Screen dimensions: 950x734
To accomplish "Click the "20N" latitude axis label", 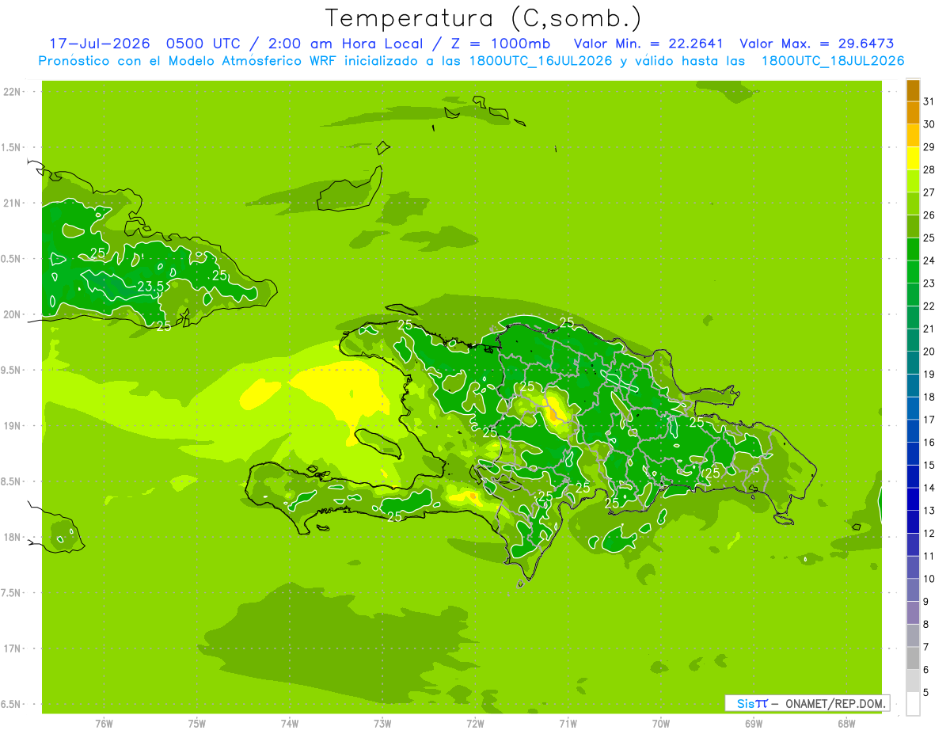I will click(x=12, y=314).
